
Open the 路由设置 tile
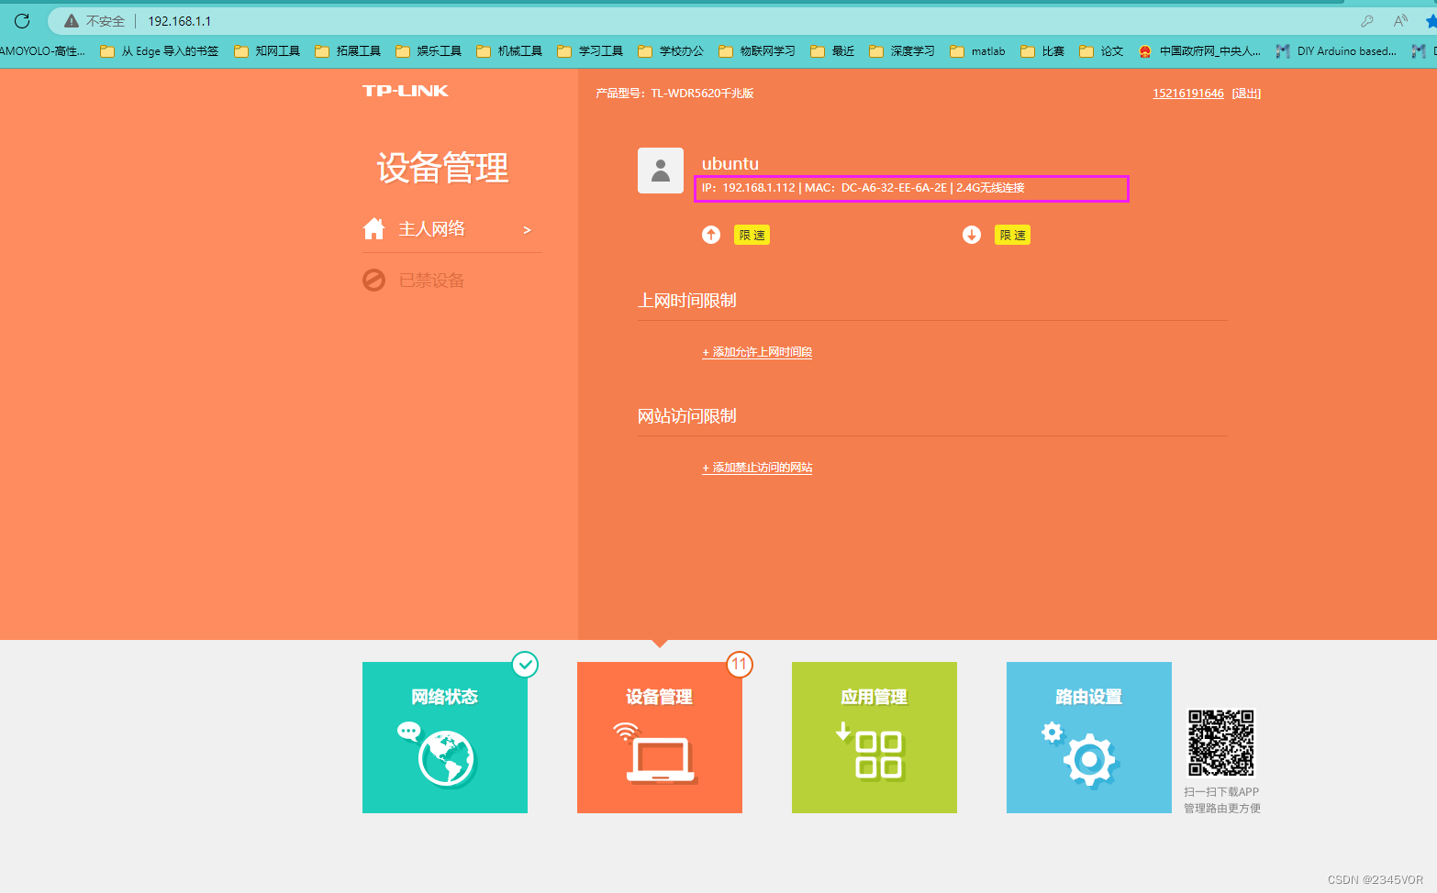(1089, 737)
